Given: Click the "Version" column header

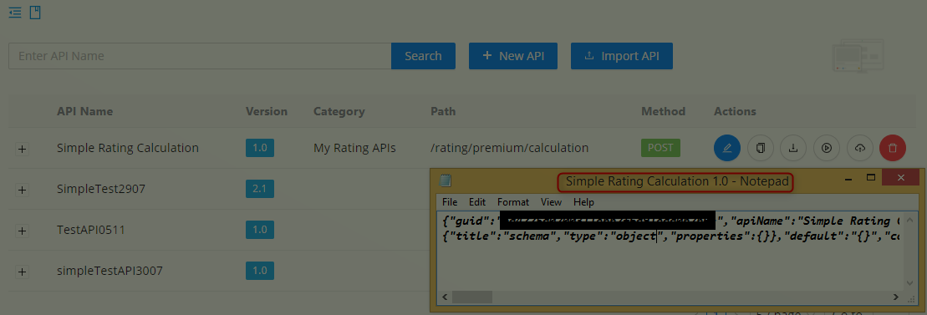Looking at the screenshot, I should pyautogui.click(x=267, y=111).
